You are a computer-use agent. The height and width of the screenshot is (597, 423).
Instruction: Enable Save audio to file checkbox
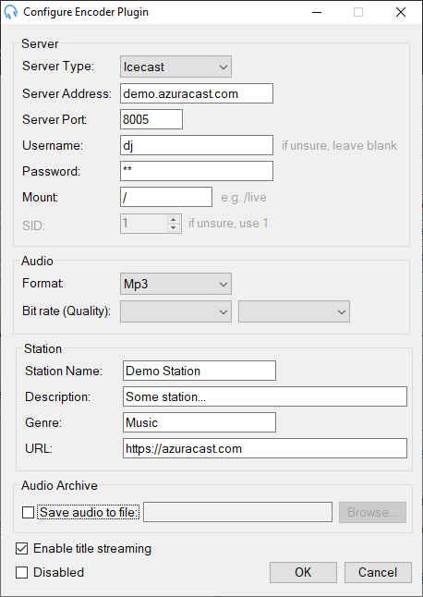click(x=28, y=513)
